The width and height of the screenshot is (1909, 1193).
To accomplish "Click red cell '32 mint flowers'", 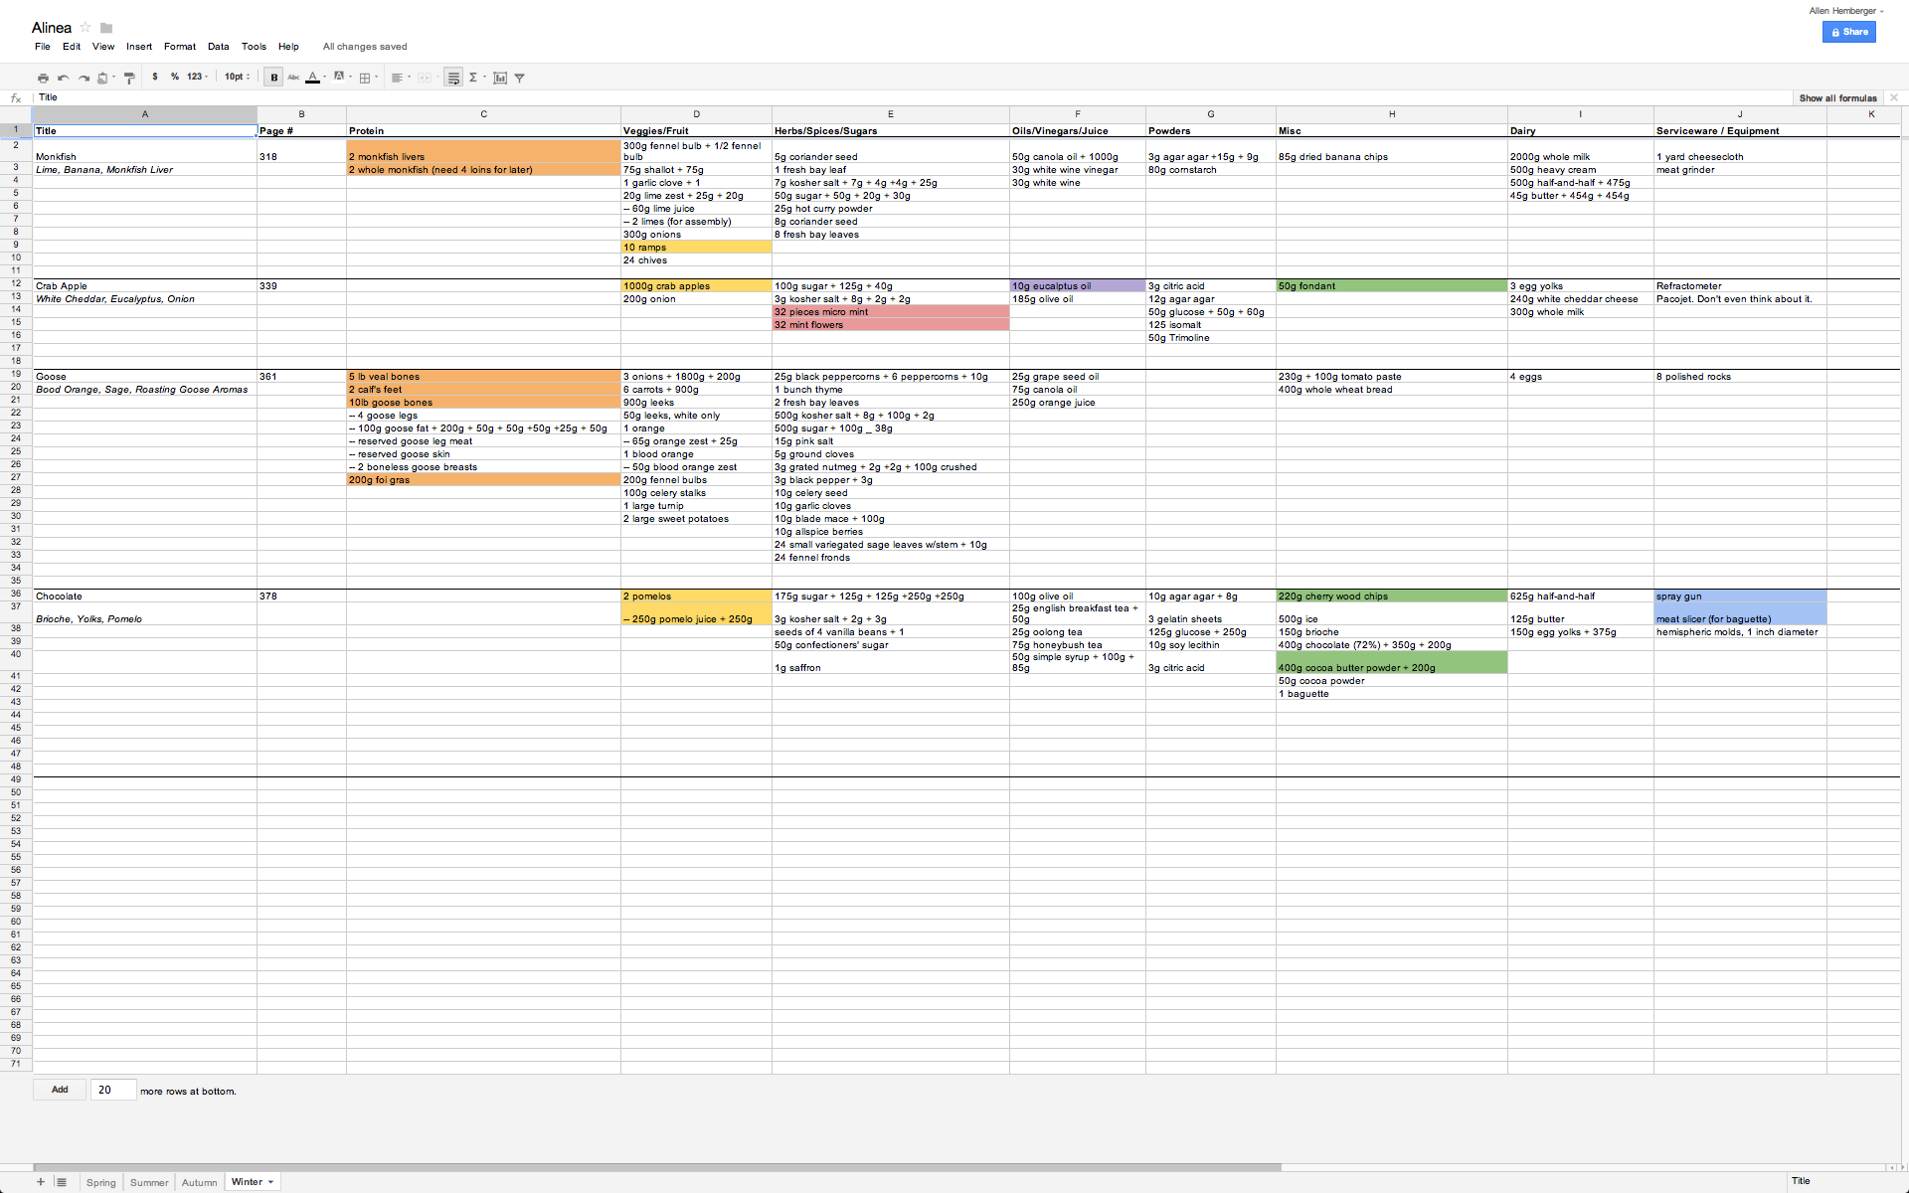I will click(x=891, y=325).
